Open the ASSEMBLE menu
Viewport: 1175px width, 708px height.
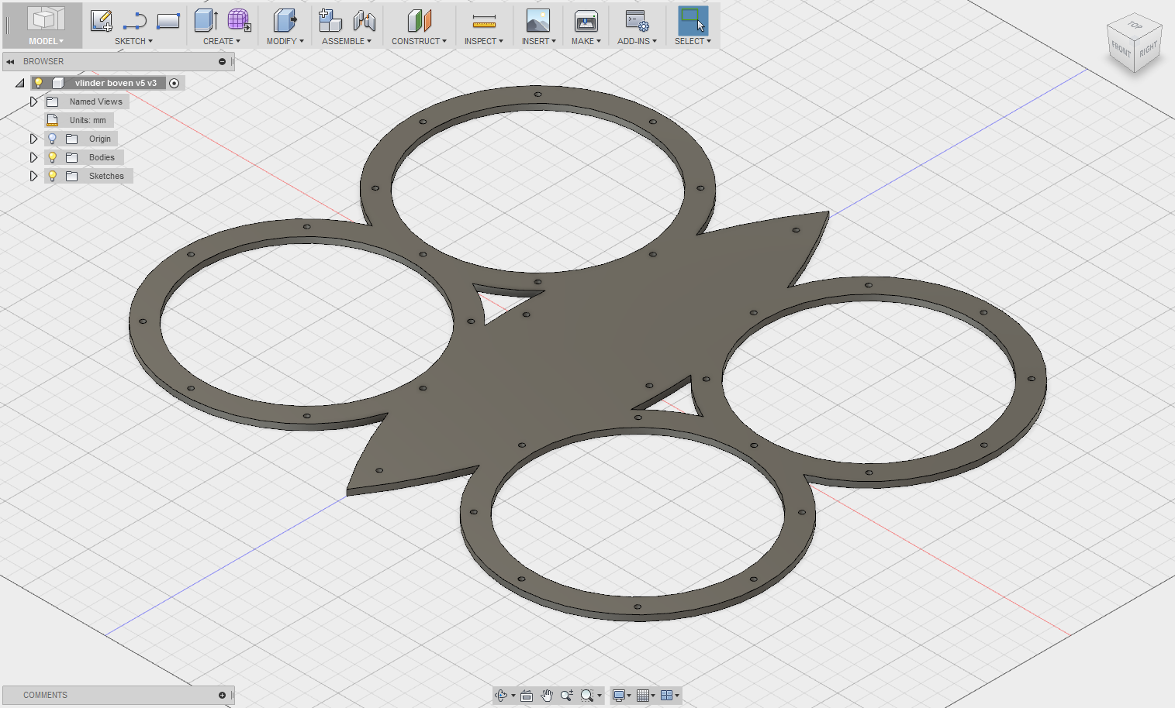347,41
